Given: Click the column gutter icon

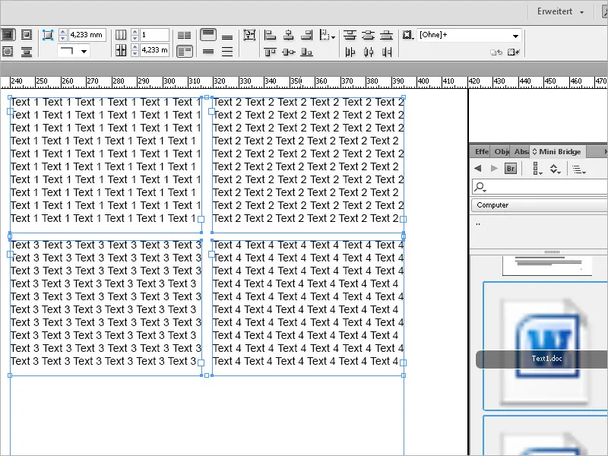Looking at the screenshot, I should (121, 50).
